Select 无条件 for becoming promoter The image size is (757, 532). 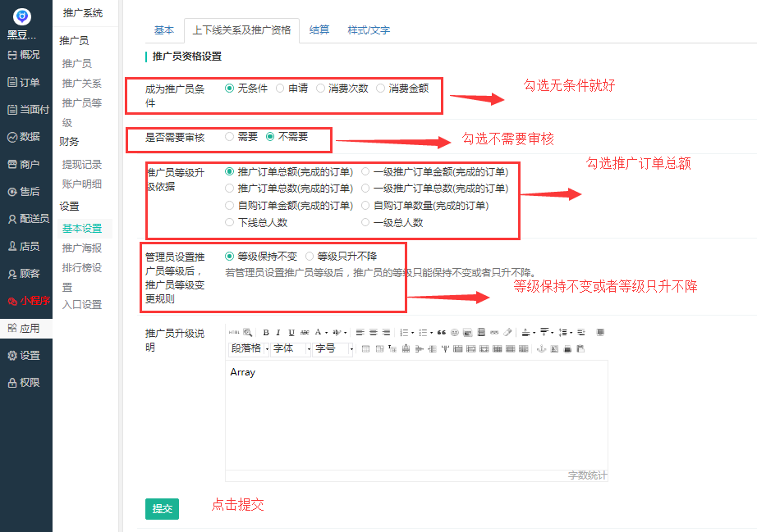(230, 89)
